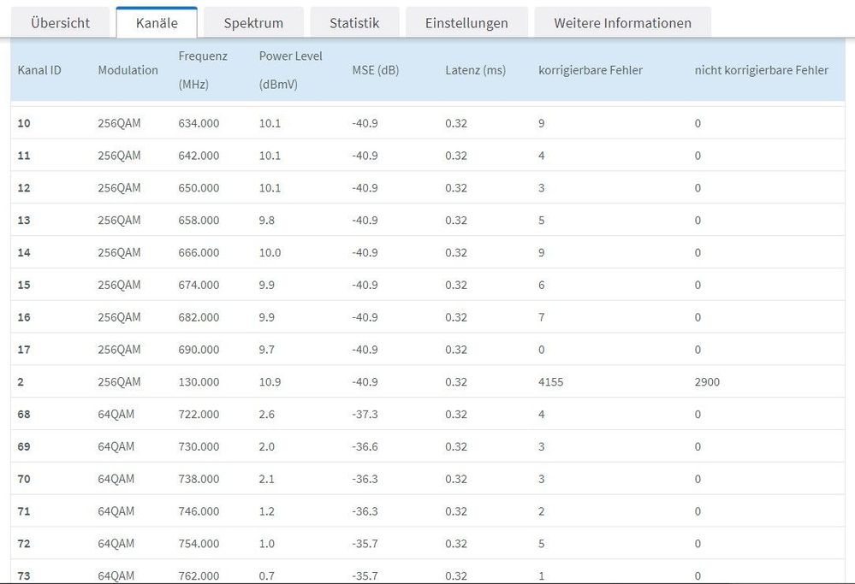Click frequency value 730.000
Screen dimensions: 855x584
[199, 446]
